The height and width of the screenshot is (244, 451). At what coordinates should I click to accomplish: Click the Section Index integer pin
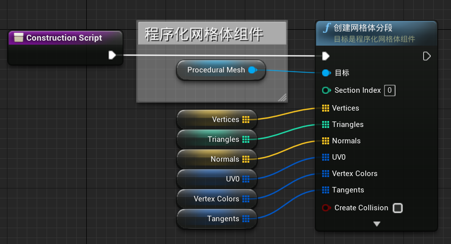click(327, 90)
